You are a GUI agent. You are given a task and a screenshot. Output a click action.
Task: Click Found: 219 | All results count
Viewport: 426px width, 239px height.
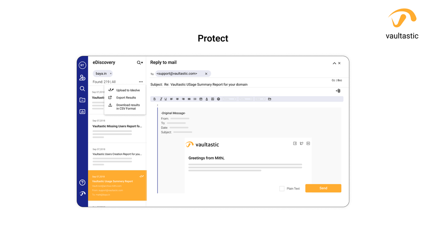(x=104, y=82)
